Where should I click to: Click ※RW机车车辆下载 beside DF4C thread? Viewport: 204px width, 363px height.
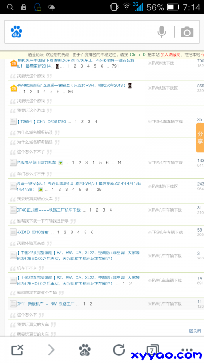pos(165,210)
